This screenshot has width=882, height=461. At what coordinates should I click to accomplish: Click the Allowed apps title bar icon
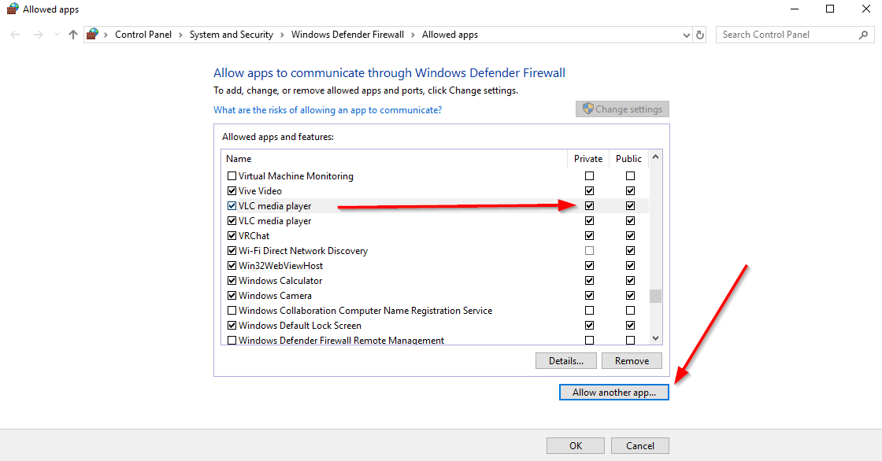[x=13, y=9]
